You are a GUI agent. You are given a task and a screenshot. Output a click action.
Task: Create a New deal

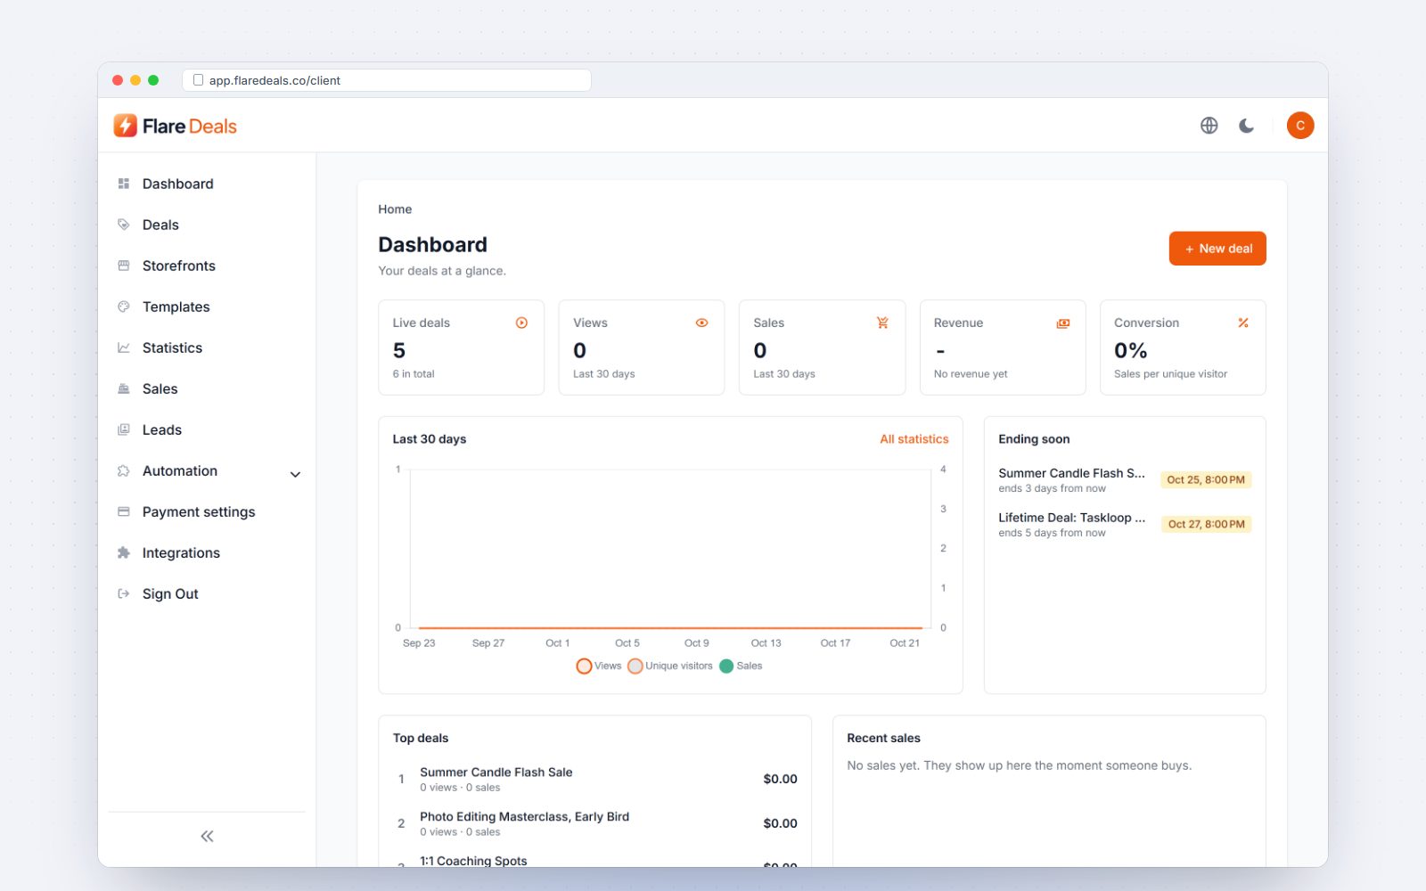coord(1217,249)
